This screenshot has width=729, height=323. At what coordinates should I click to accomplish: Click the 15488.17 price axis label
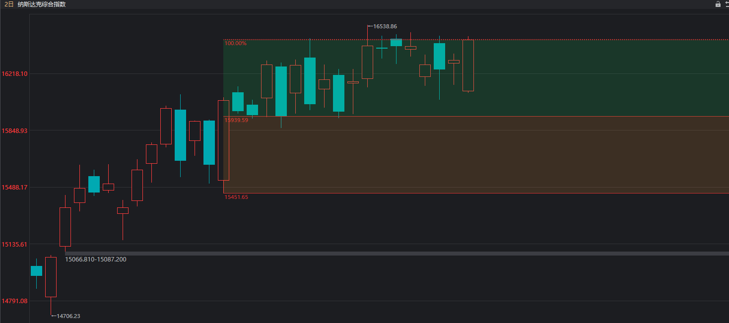point(14,188)
